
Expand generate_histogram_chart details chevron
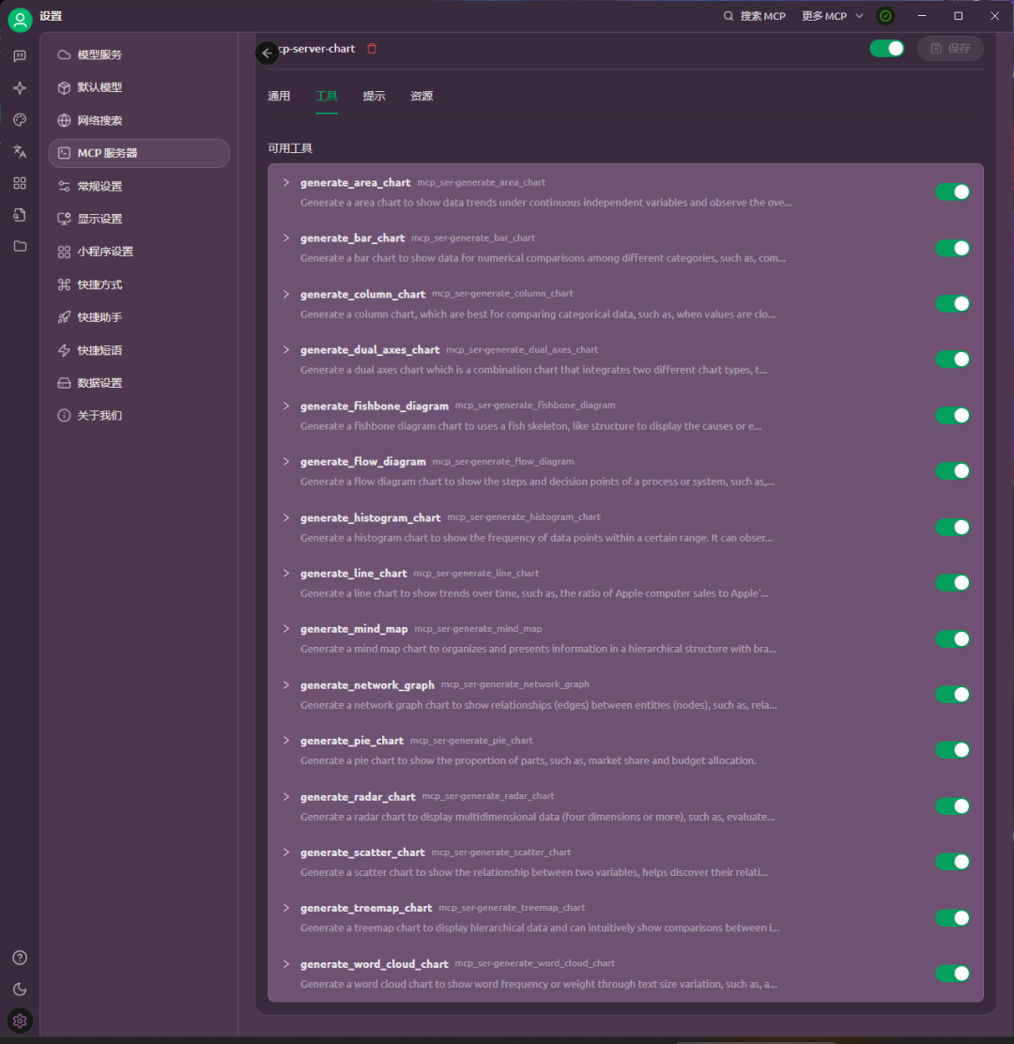pos(286,517)
